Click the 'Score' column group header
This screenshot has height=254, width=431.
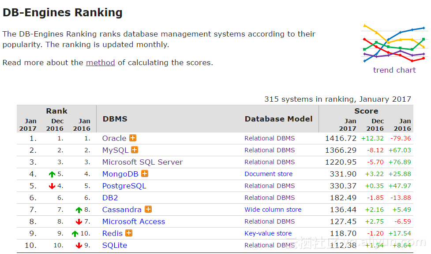click(366, 111)
